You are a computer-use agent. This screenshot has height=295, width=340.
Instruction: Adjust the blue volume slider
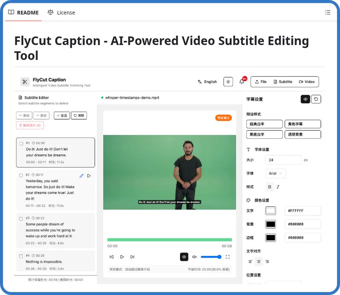[x=211, y=257]
